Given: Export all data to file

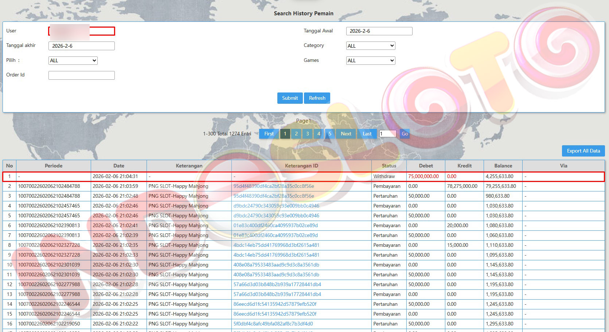Looking at the screenshot, I should click(583, 151).
